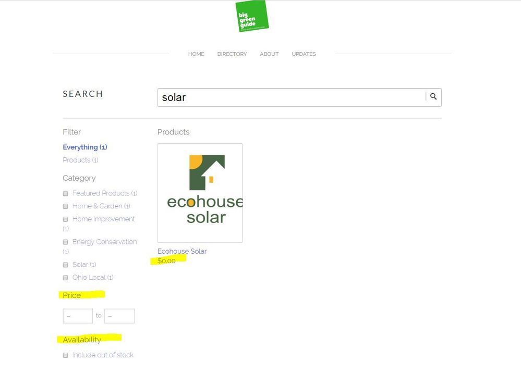The height and width of the screenshot is (373, 521).
Task: Go to the DIRECTORY page
Action: [232, 54]
